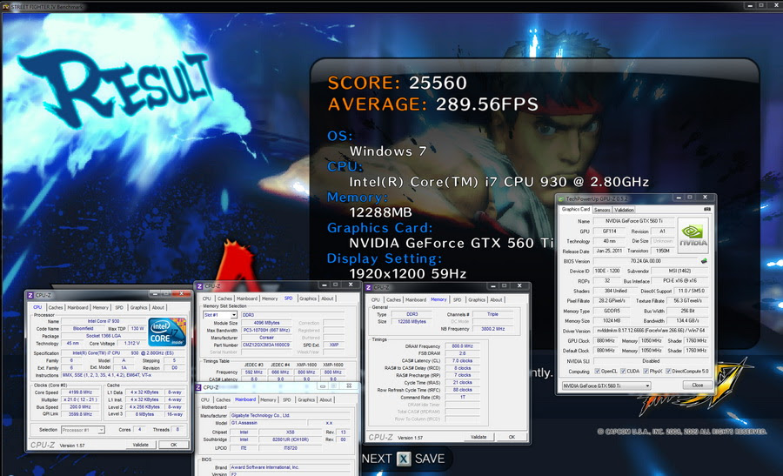Click the Street Fighter IV Benchmark title bar icon
This screenshot has height=476, width=783.
pyautogui.click(x=5, y=6)
